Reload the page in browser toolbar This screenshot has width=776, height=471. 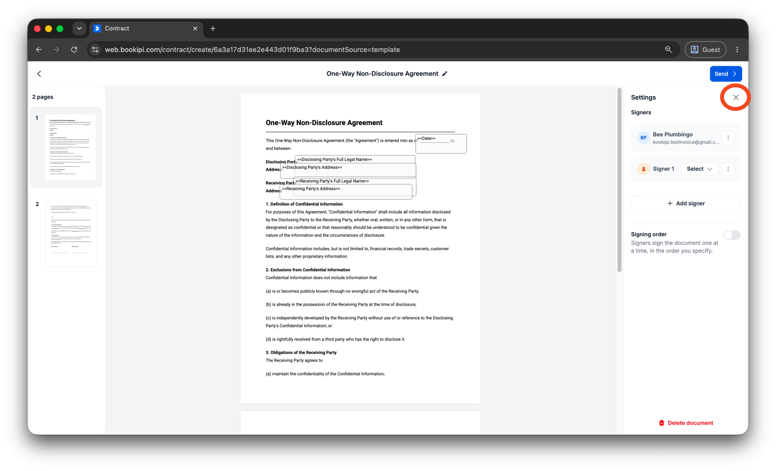(74, 50)
